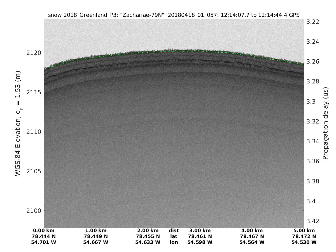The width and height of the screenshot is (336, 252).
Task: Click propagation delay tick 3.24
Action: 313,42
